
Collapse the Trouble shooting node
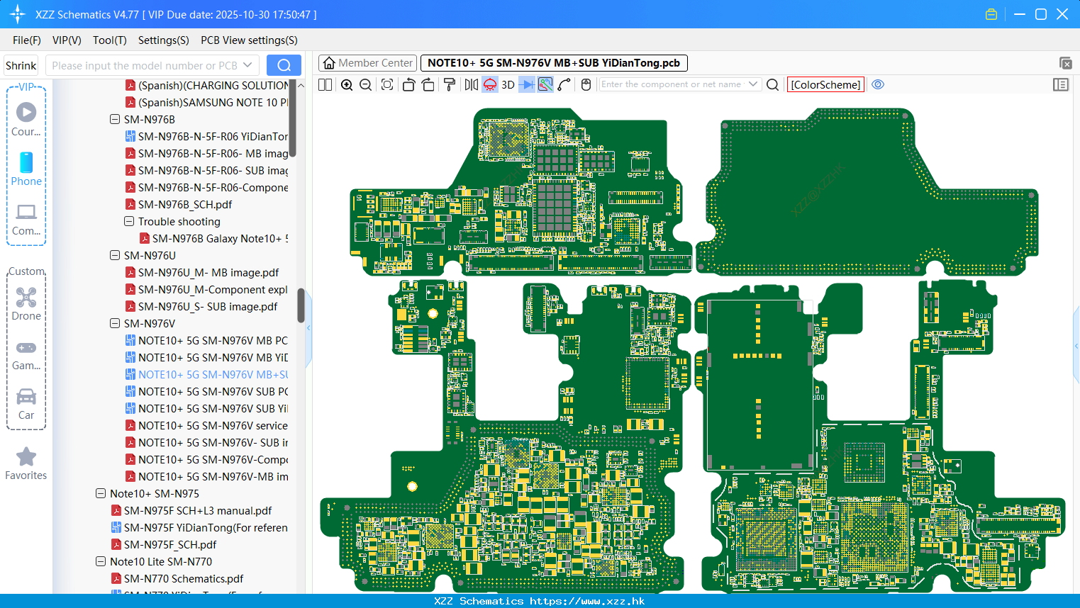129,222
